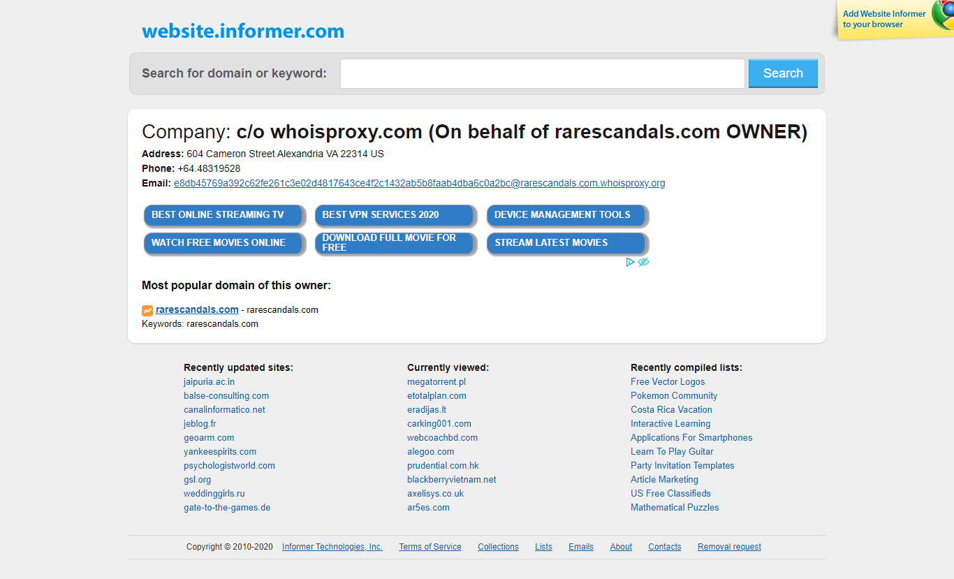Viewport: 954px width, 579px height.
Task: Open Mathematical Puzzles list
Action: [x=675, y=508]
